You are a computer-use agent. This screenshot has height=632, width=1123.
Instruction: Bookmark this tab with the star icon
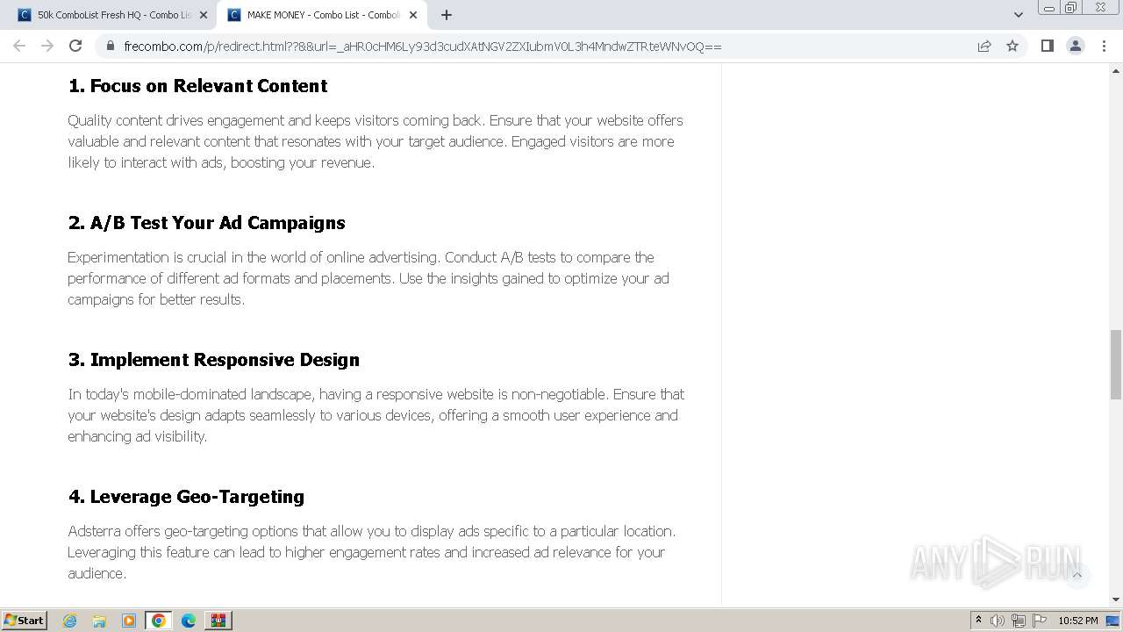(1012, 46)
